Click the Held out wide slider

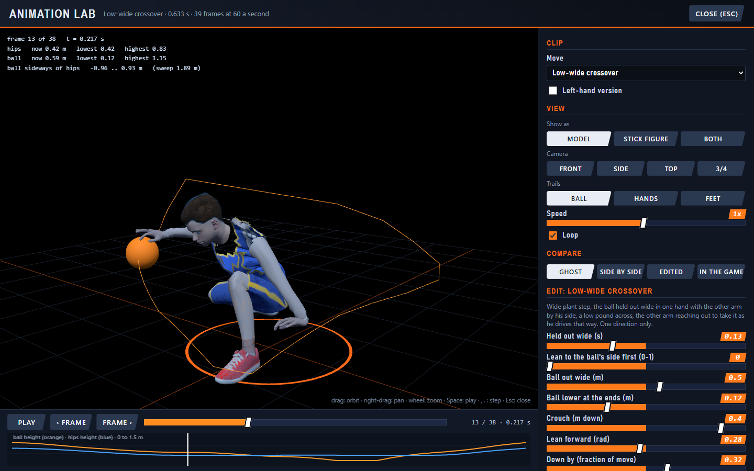[646, 346]
